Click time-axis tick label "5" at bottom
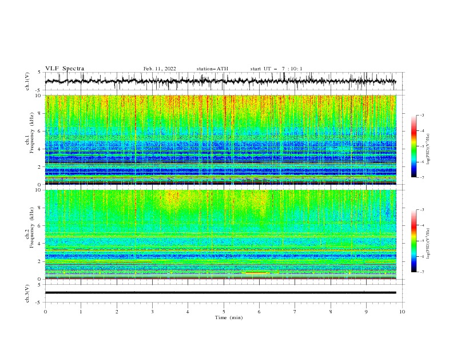This screenshot has width=453, height=350. tap(224, 312)
